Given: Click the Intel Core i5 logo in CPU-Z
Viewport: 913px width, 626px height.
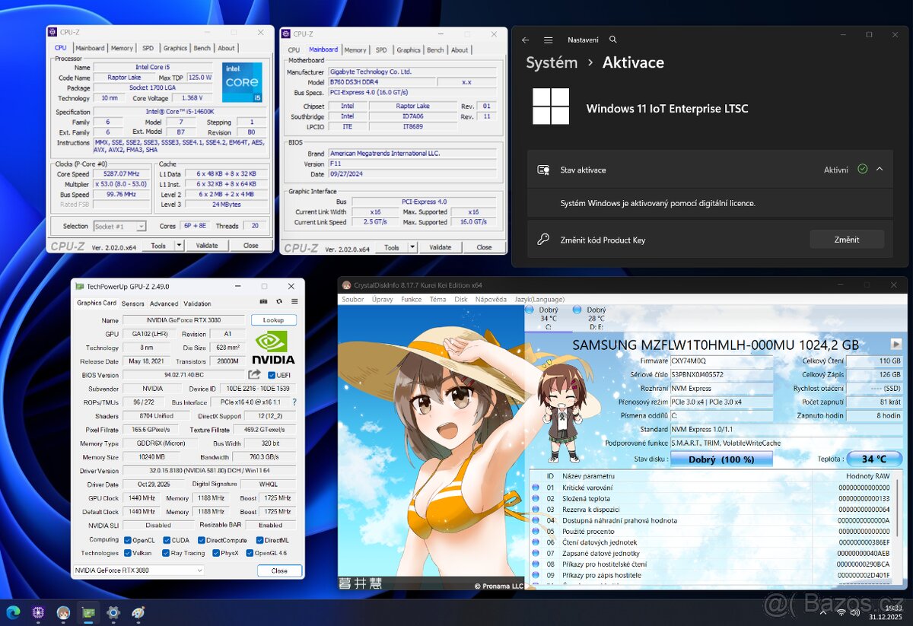Looking at the screenshot, I should (242, 81).
